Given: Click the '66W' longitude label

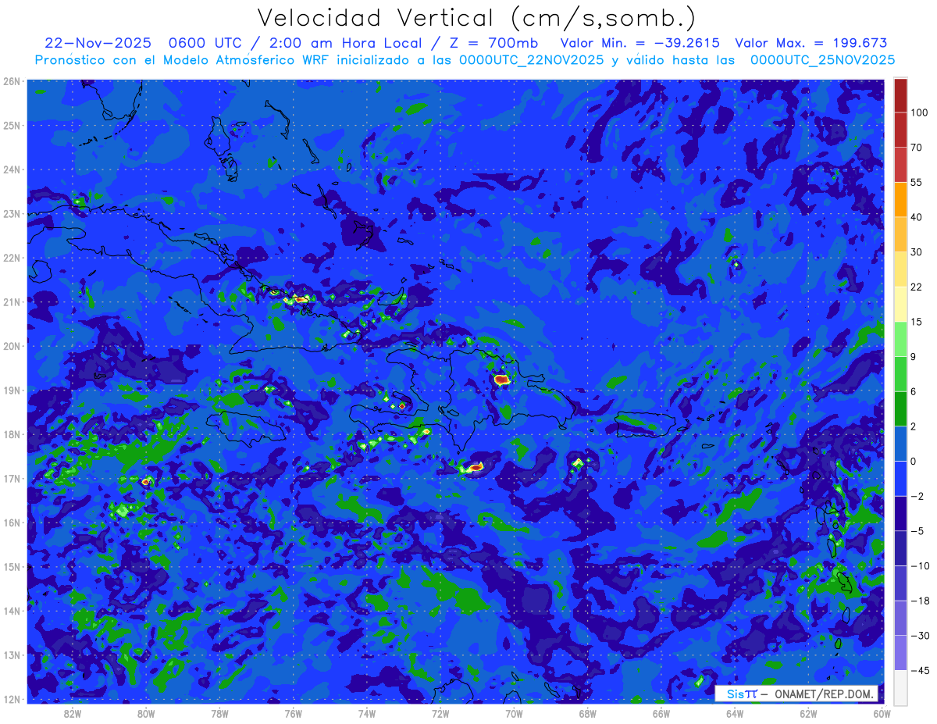Looking at the screenshot, I should tap(661, 713).
